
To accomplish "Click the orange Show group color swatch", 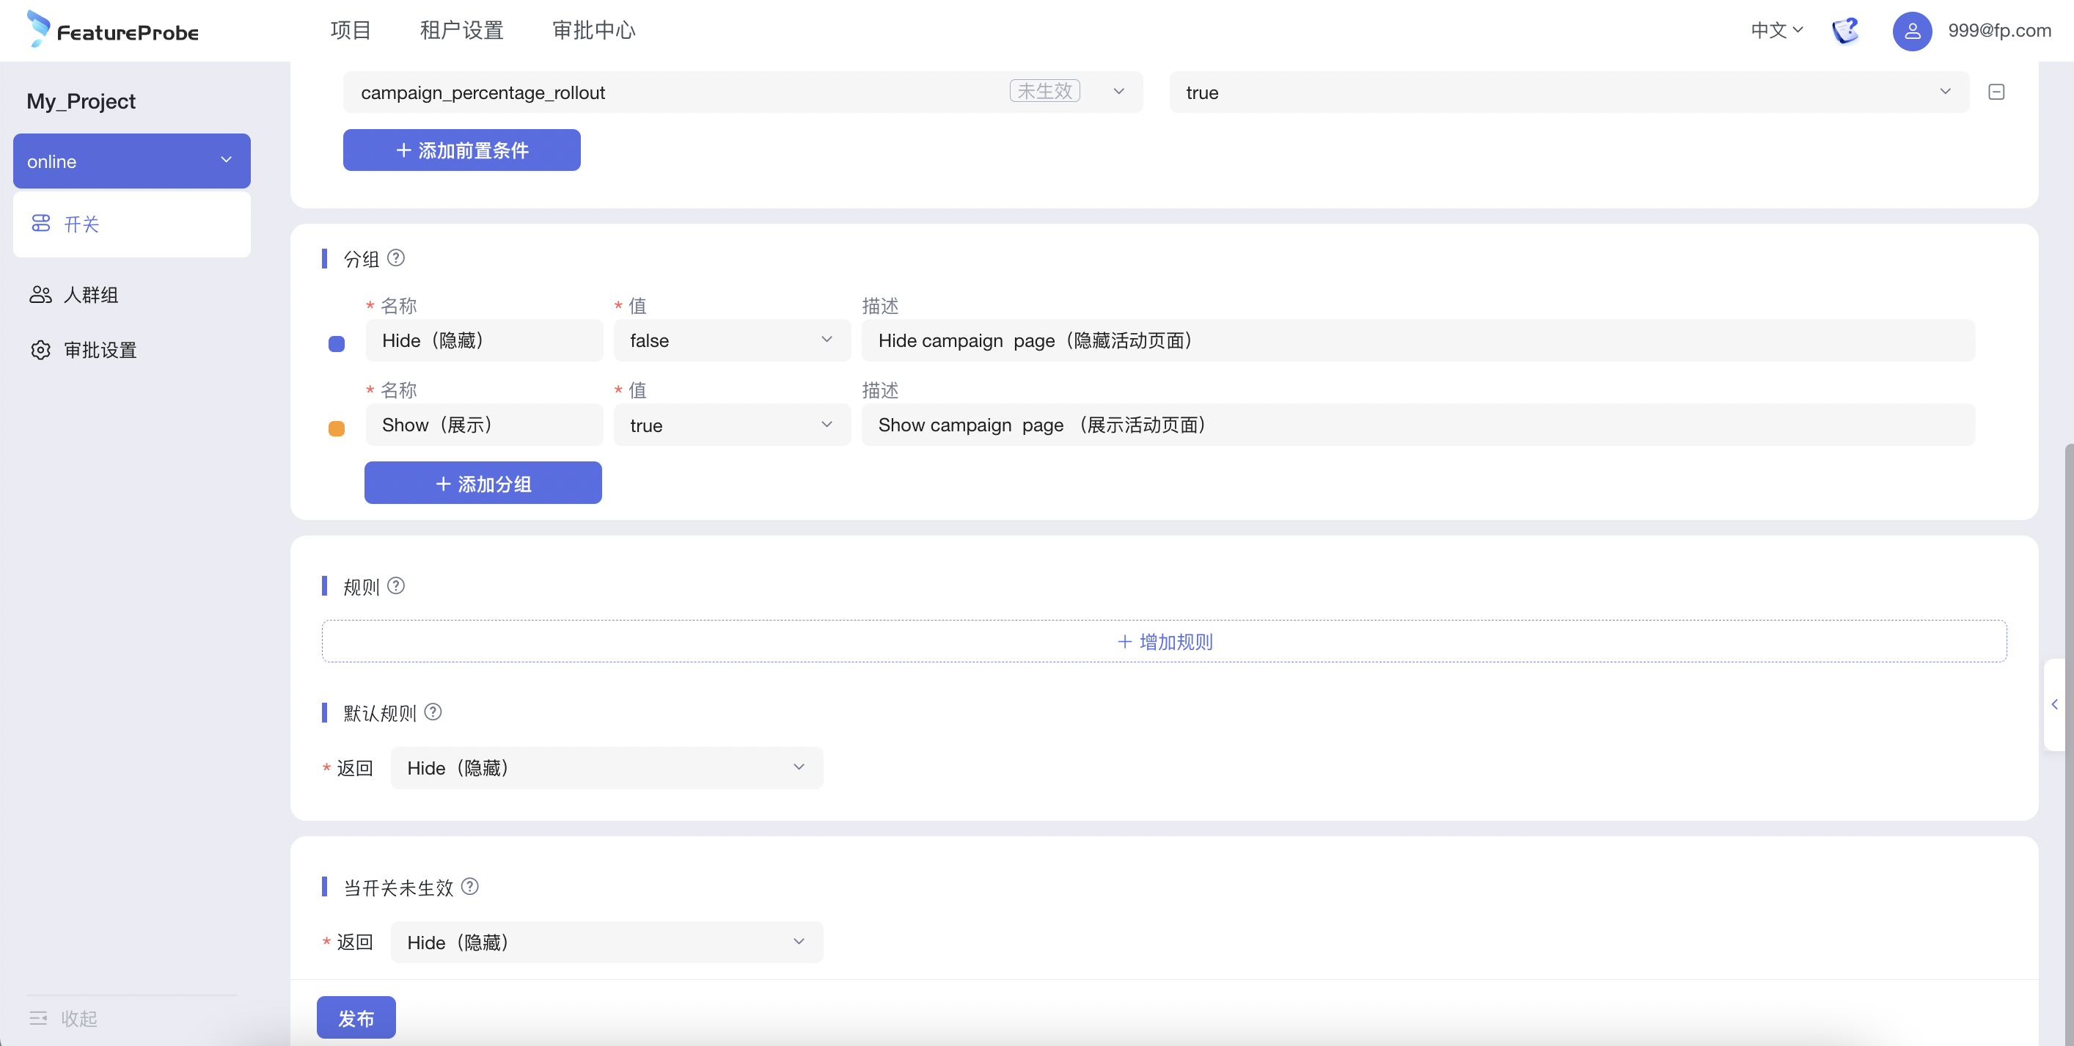I will [337, 428].
